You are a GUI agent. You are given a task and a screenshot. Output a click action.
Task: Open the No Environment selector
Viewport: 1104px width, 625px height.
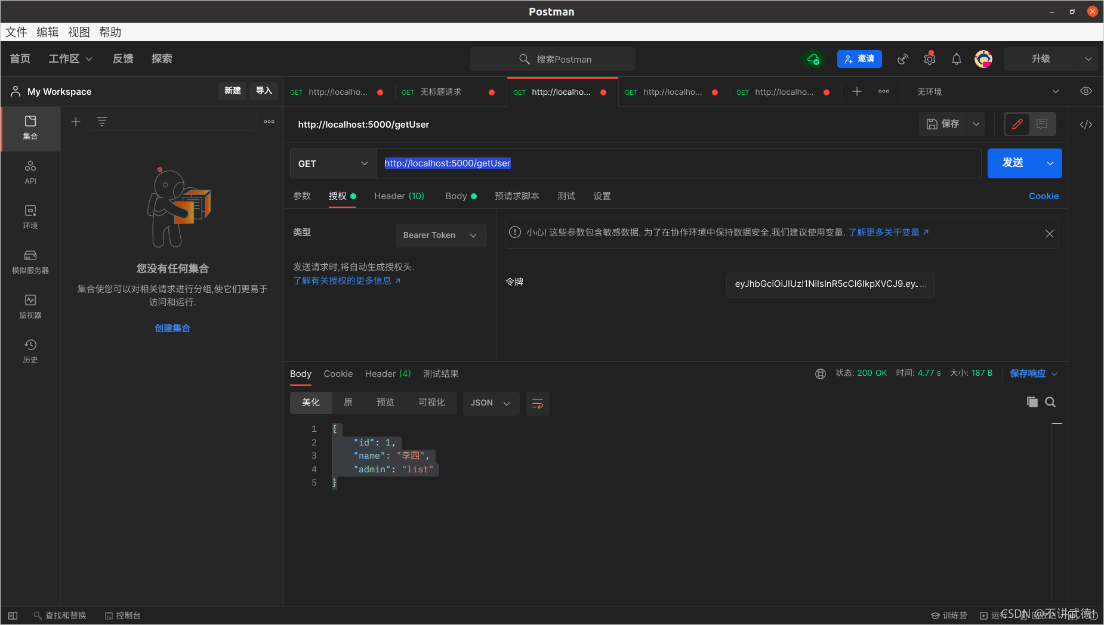pyautogui.click(x=988, y=92)
